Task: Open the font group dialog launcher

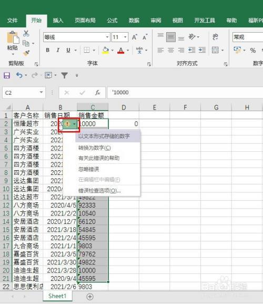Action: (149, 64)
